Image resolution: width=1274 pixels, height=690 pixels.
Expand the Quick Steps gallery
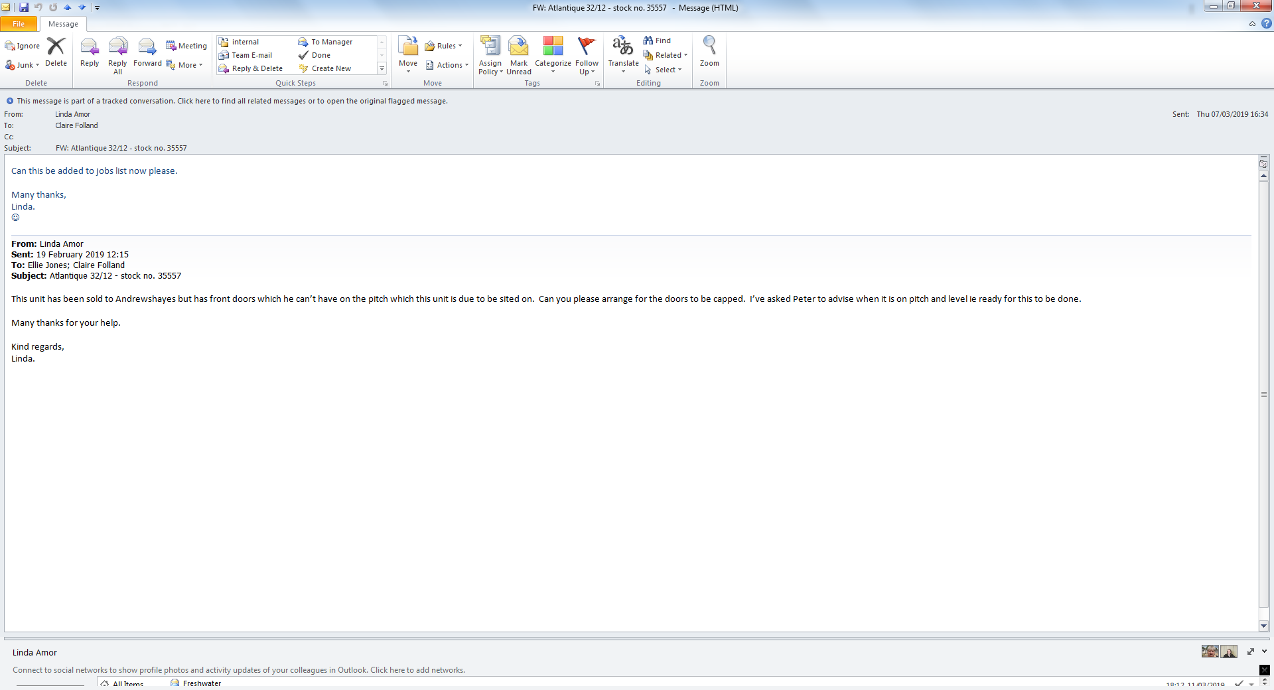coord(382,68)
